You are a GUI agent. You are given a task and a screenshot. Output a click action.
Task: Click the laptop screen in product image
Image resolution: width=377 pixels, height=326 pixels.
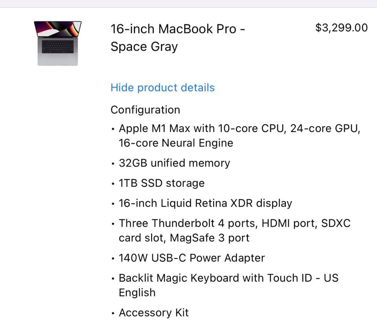coord(58,29)
